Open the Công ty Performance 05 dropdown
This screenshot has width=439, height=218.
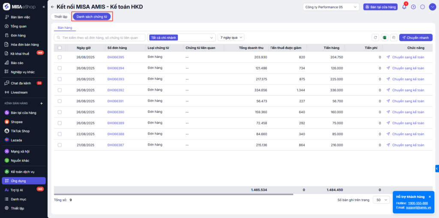pyautogui.click(x=331, y=7)
